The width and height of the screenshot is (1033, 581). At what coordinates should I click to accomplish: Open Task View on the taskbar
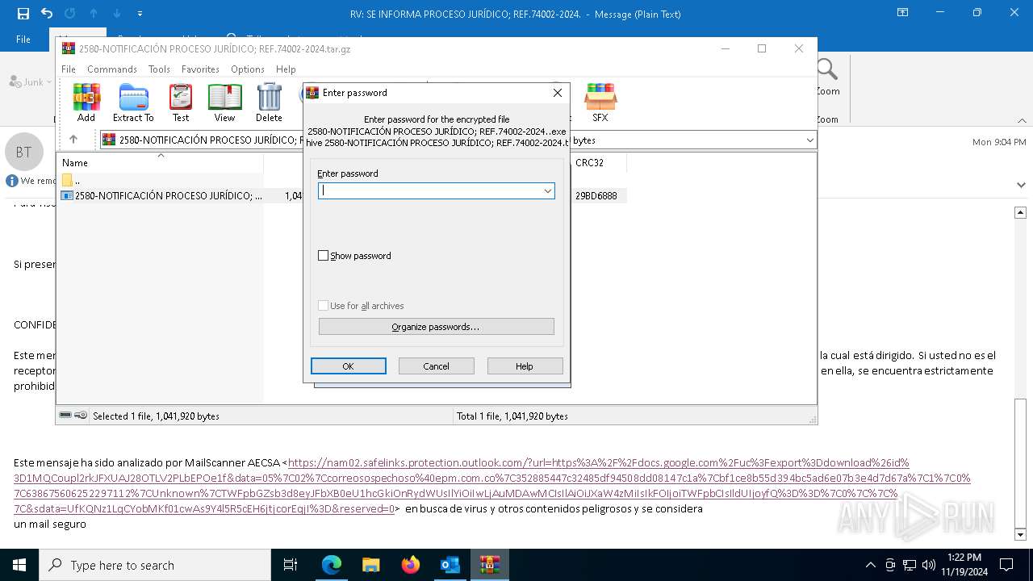pos(291,565)
